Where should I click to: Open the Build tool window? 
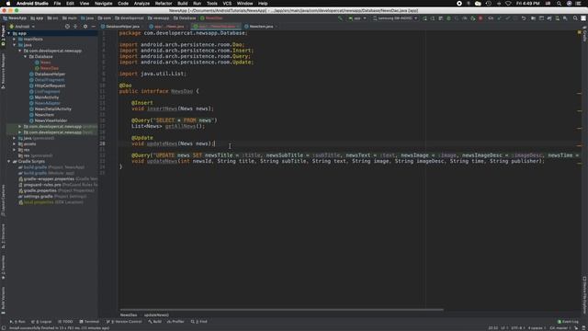(x=155, y=322)
